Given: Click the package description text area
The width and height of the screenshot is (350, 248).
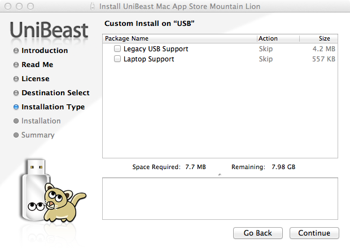Looking at the screenshot, I should point(220,198).
